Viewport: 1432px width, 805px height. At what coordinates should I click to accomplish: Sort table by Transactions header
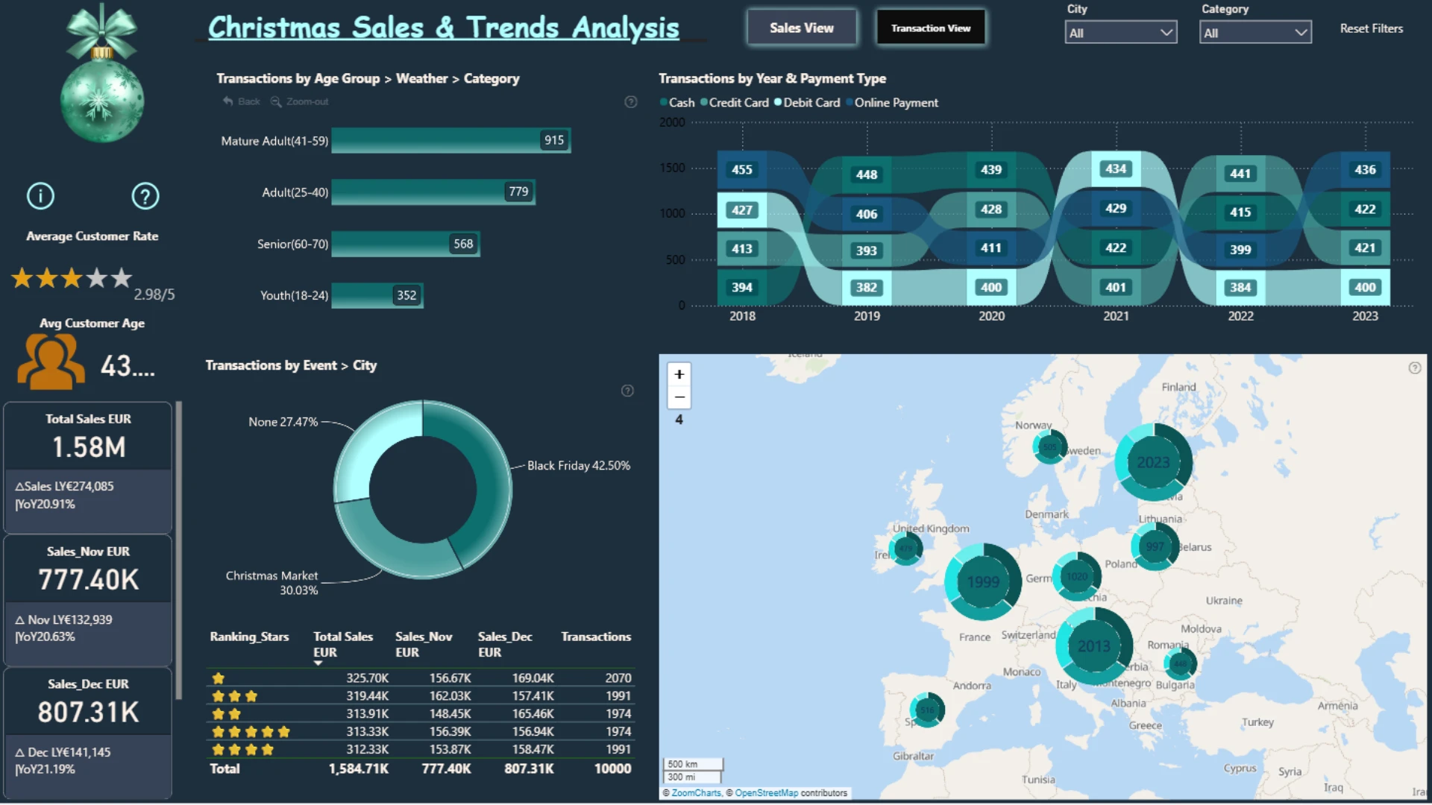point(596,637)
